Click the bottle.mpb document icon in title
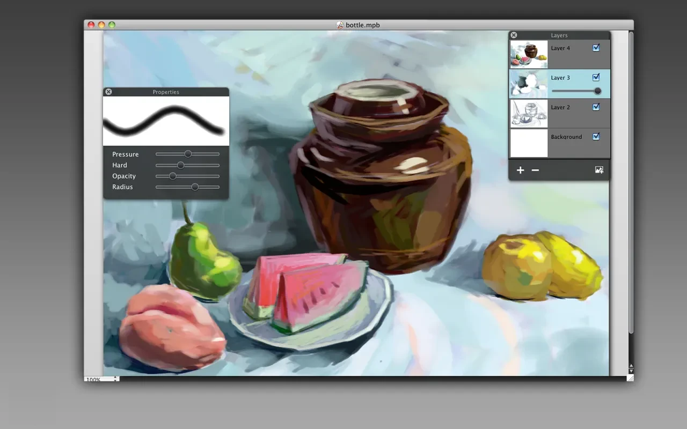 (340, 25)
